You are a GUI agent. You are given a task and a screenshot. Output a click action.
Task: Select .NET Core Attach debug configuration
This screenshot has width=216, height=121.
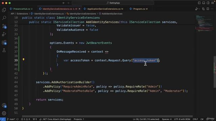pos(55,119)
